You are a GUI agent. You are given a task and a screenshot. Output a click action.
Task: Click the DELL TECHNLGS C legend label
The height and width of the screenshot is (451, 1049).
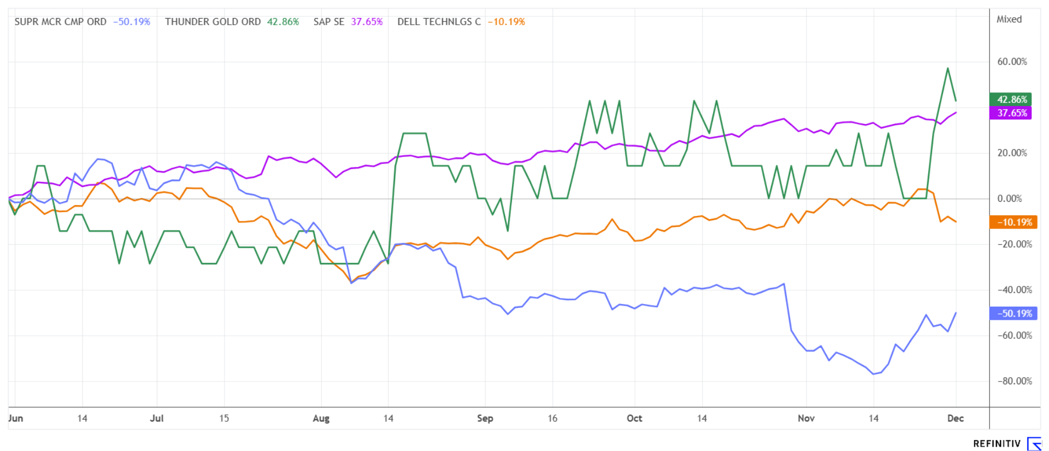coord(439,22)
